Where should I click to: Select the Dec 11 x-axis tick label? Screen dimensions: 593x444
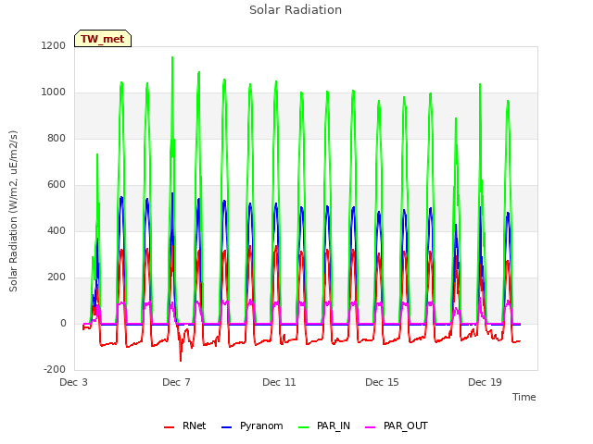[x=279, y=382]
